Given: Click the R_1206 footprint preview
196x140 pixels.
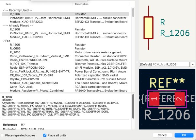Looking at the screenshot, I should 167,99.
